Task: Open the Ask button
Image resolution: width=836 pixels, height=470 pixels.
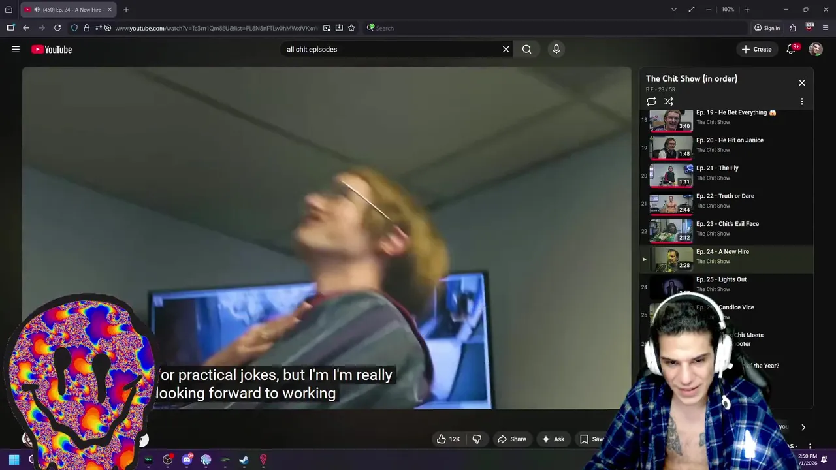Action: 553,439
